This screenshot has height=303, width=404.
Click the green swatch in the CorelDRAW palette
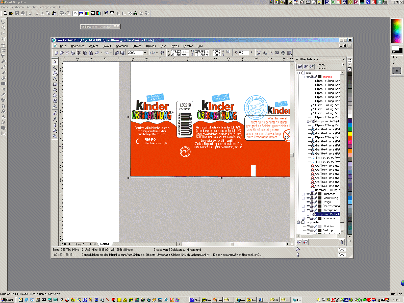click(350, 129)
